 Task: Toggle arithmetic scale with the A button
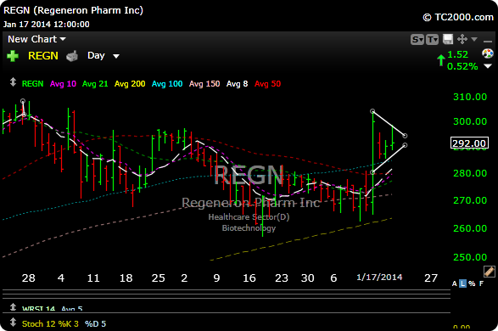[x=455, y=283]
